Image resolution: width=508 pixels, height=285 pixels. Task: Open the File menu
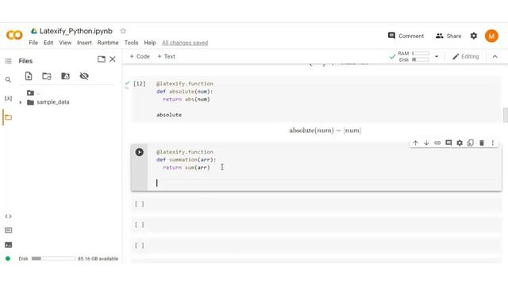coord(33,43)
